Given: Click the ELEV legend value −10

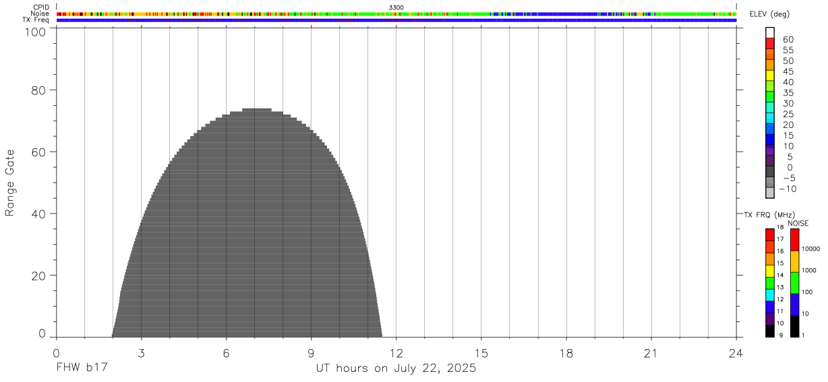Looking at the screenshot, I should click(x=787, y=189).
